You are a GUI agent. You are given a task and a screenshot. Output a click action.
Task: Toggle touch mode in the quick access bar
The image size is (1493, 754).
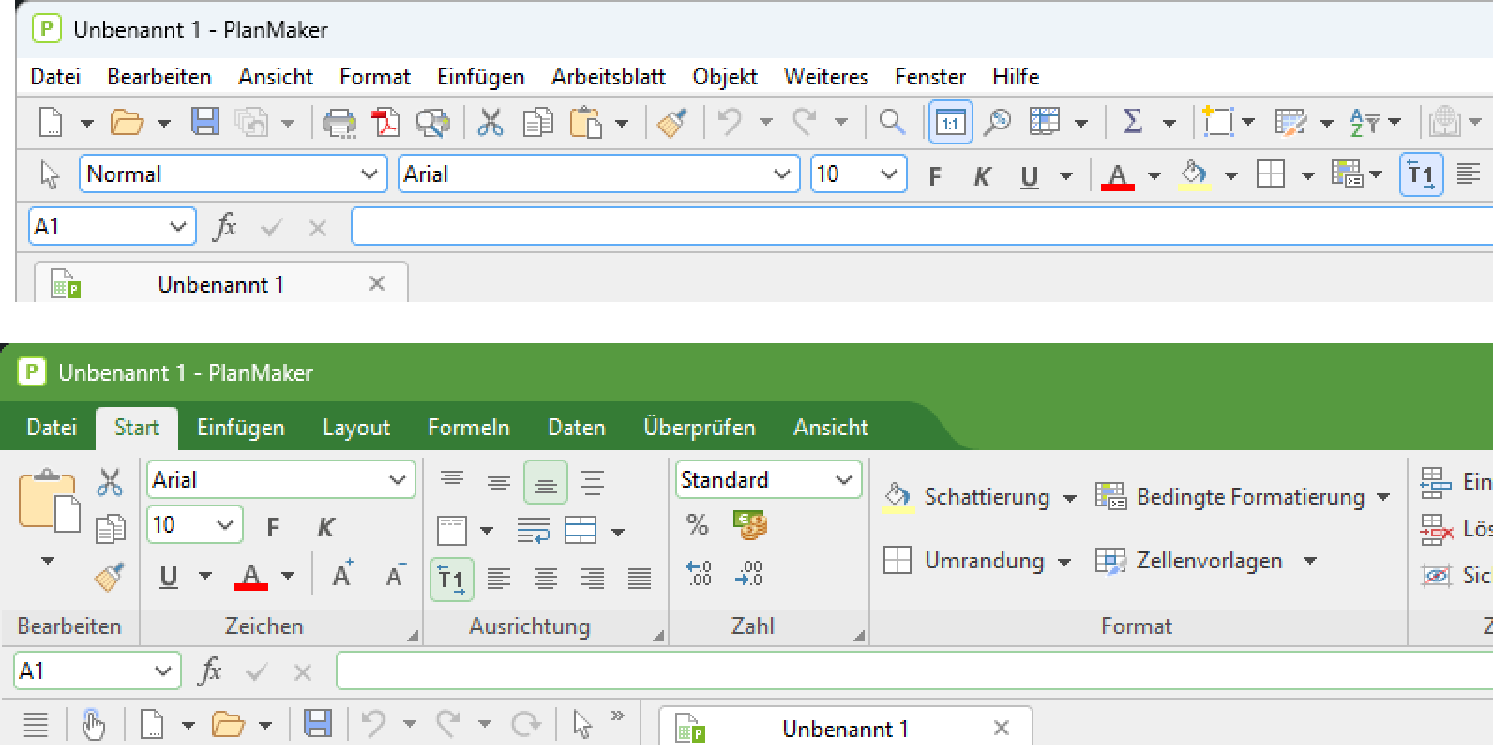click(x=92, y=725)
